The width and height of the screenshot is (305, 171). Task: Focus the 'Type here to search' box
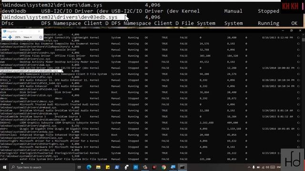(42, 167)
